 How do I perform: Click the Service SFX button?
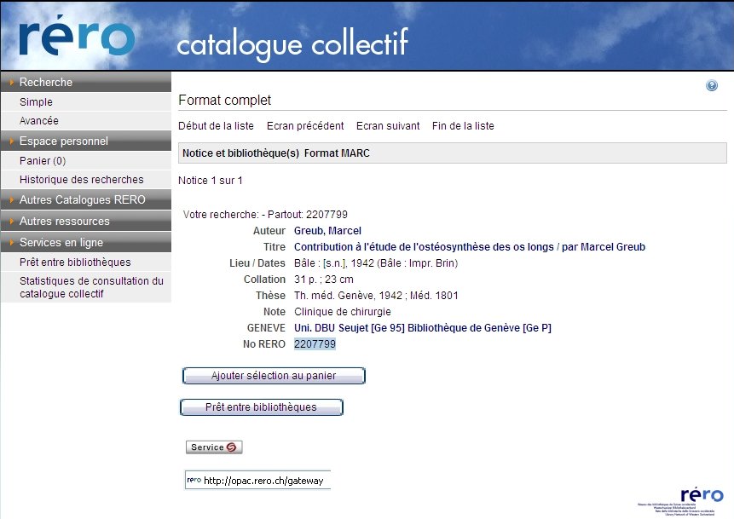[x=214, y=447]
